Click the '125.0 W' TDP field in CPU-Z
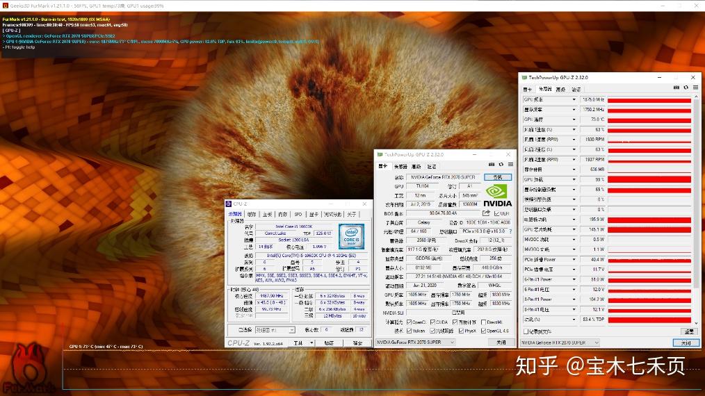Viewport: 705px width, 396px height. pos(323,233)
